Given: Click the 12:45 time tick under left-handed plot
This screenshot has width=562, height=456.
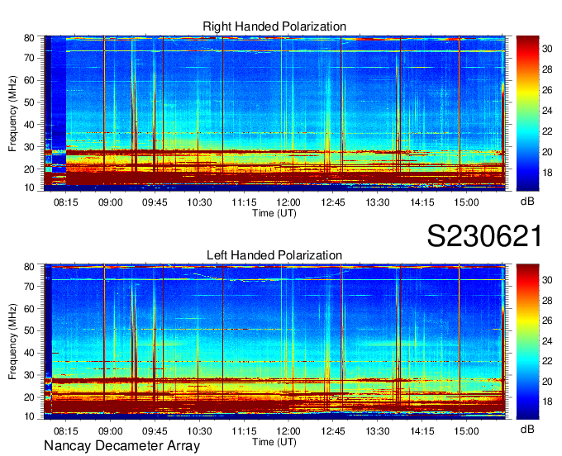Looking at the screenshot, I should click(x=333, y=431).
